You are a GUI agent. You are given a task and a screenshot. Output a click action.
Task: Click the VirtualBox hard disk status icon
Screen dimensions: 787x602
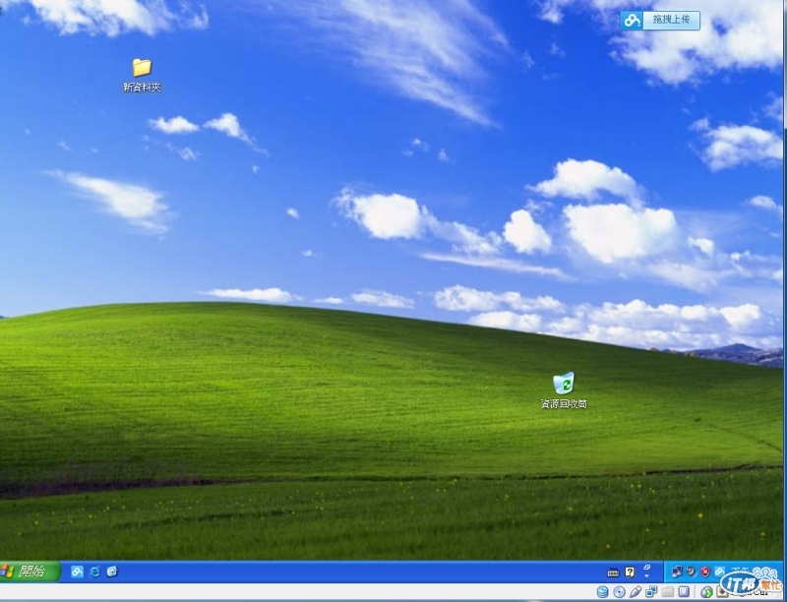(x=602, y=591)
